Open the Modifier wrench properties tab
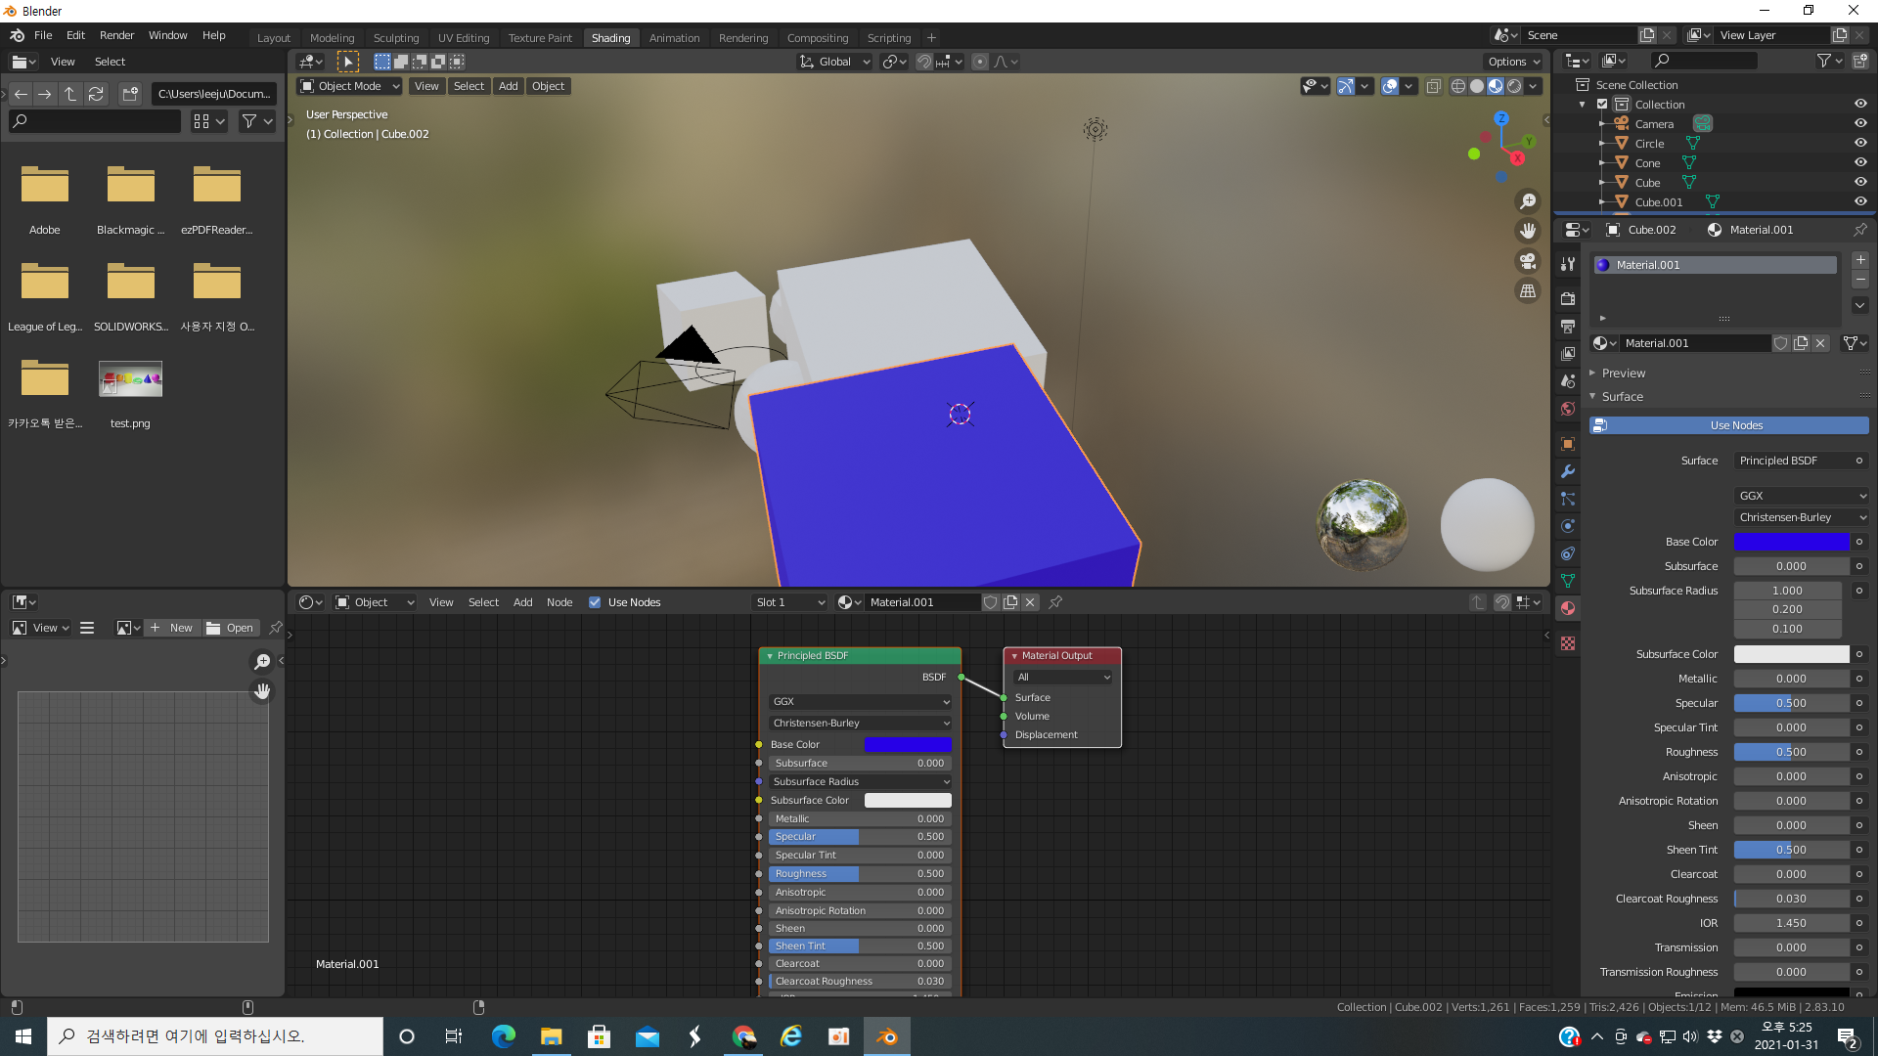The height and width of the screenshot is (1056, 1878). (x=1568, y=471)
